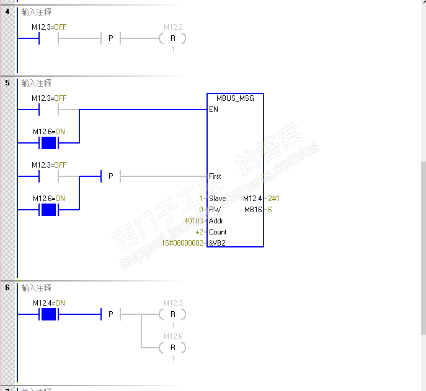Click the P positive-edge contact in network 4
The width and height of the screenshot is (426, 391).
coord(110,38)
